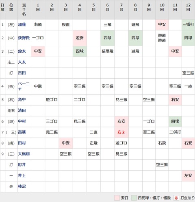Click 角中's 右安 hit in 11回

[x=175, y=100]
